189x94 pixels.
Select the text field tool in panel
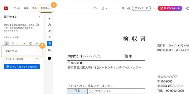[x=6, y=43]
